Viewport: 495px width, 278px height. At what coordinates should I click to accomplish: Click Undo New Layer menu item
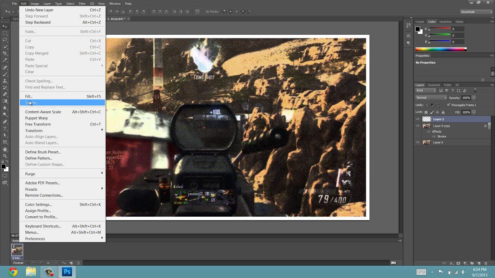click(62, 10)
